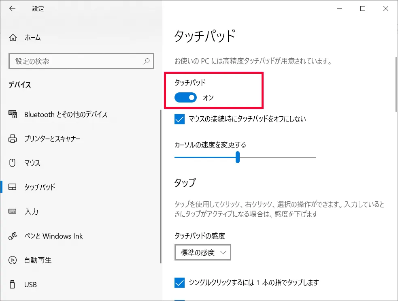Click the タッチパッド page heading
This screenshot has width=398, height=301.
click(205, 36)
